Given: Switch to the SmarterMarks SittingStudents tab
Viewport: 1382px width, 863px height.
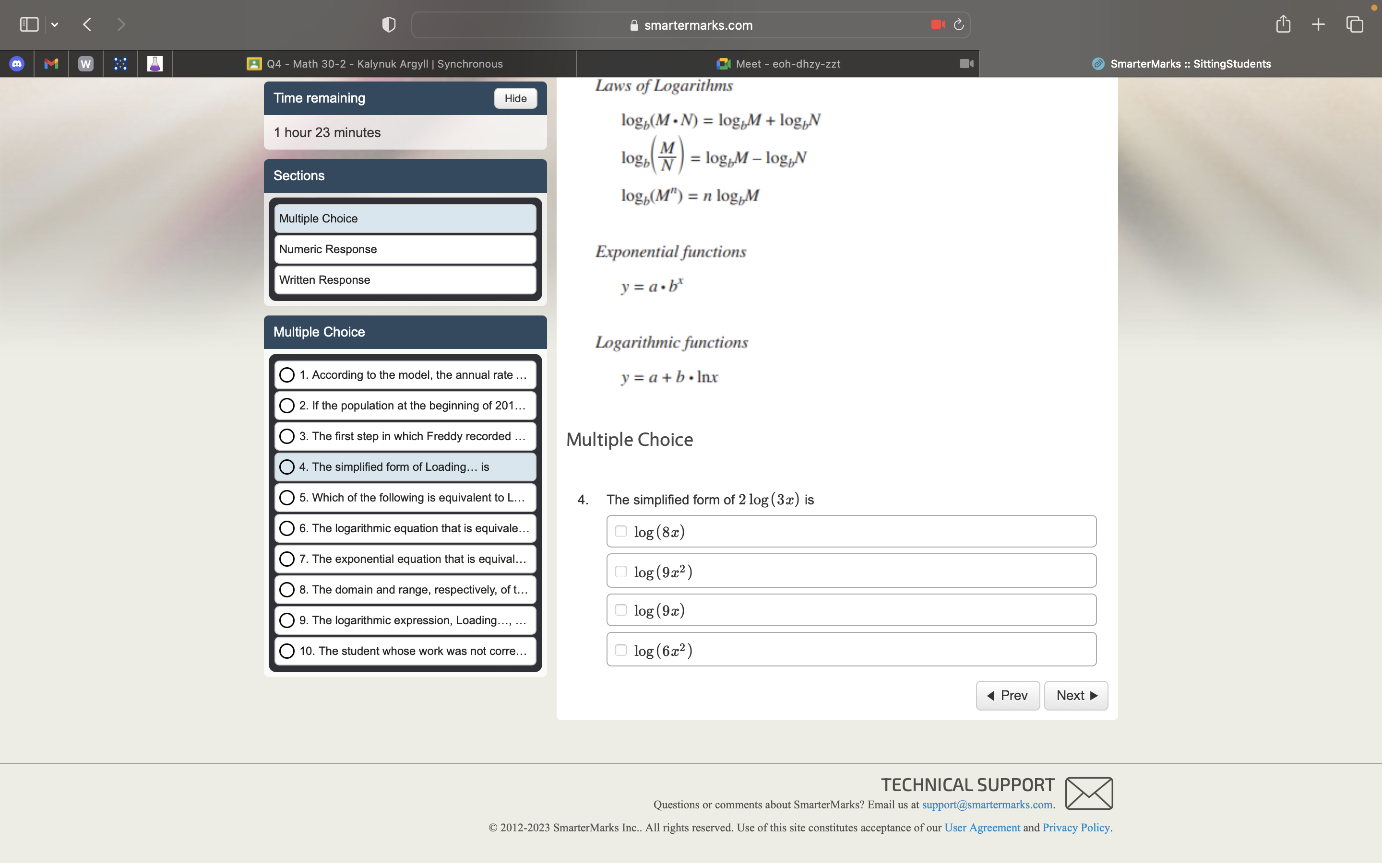Looking at the screenshot, I should pyautogui.click(x=1180, y=63).
